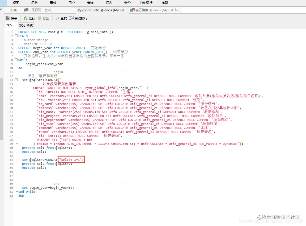Open the 自动运行 menu item
Screen dimensions: 306x226
click(x=146, y=3)
